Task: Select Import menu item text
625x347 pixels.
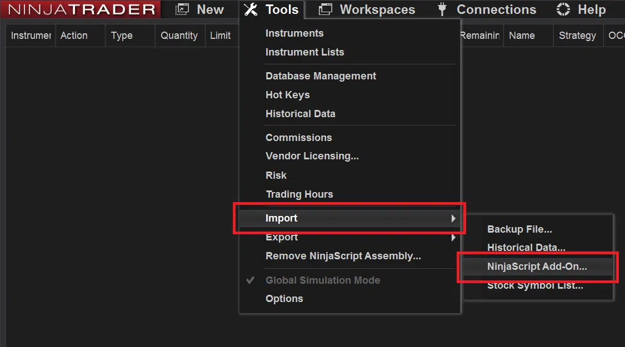Action: point(282,218)
